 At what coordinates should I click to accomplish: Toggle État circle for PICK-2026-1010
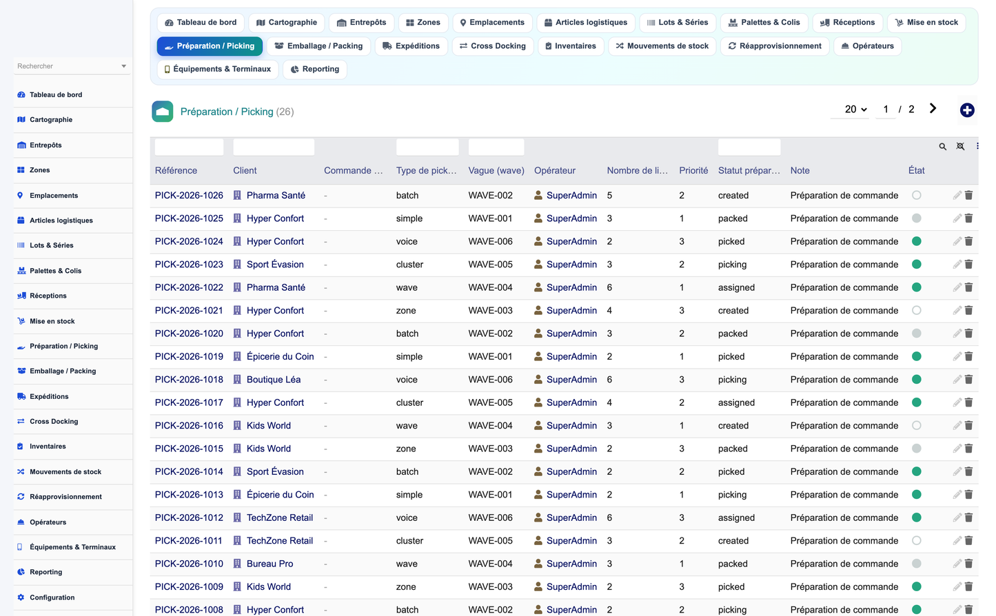coord(917,564)
